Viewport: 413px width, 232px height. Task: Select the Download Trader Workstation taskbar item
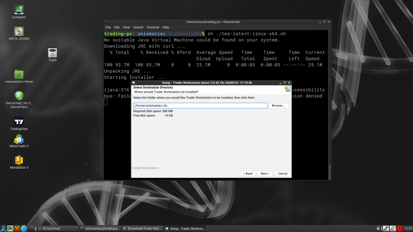point(142,228)
